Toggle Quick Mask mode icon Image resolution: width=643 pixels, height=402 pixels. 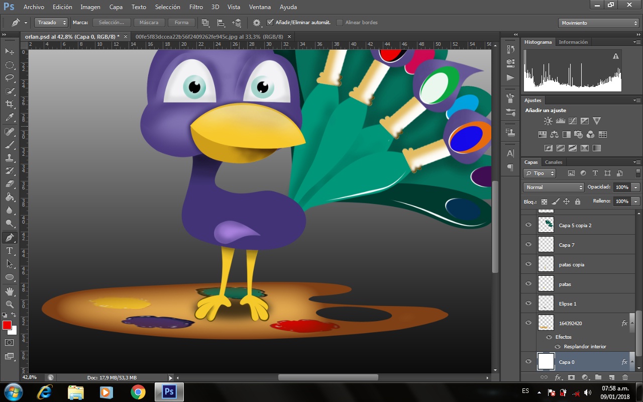pos(10,342)
